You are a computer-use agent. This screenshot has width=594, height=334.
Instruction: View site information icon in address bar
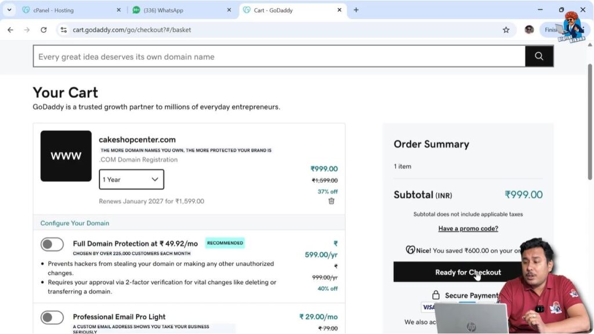tap(64, 30)
